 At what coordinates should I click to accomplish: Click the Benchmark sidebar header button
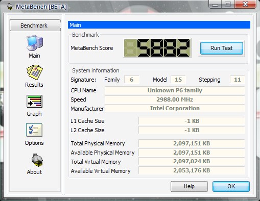[35, 26]
